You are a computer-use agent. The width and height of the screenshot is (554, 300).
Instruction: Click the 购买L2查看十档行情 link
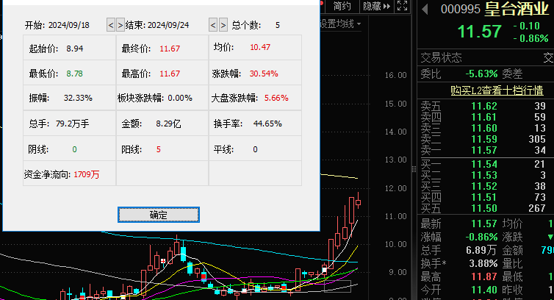(x=486, y=90)
